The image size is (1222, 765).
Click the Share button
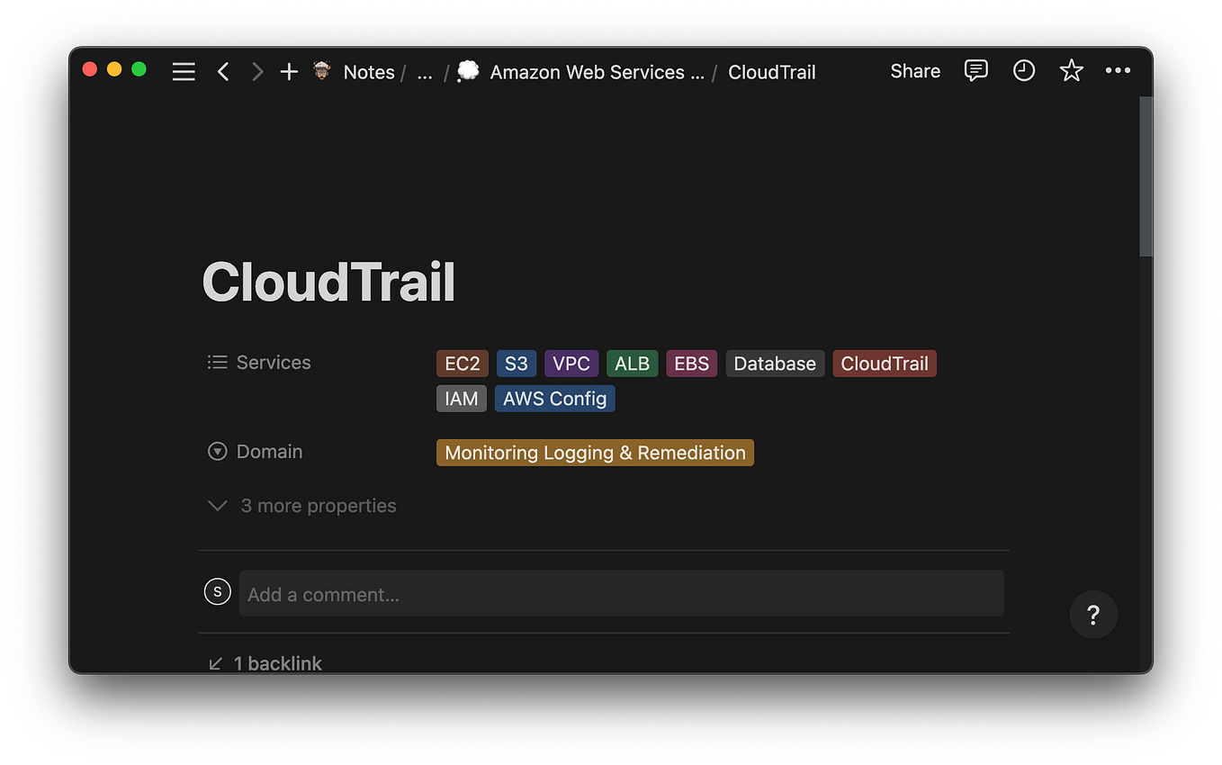click(915, 71)
